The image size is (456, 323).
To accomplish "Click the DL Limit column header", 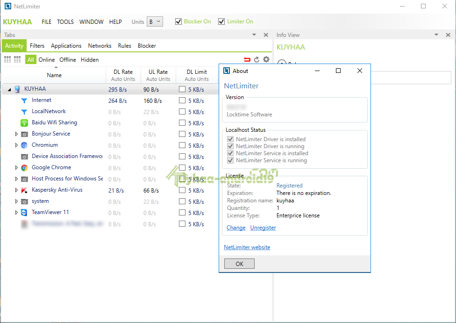I will pyautogui.click(x=197, y=75).
